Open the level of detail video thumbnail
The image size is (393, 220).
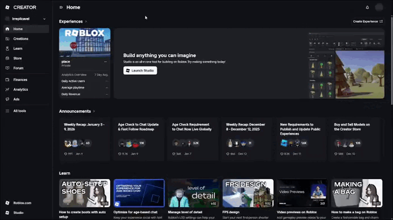tap(194, 193)
